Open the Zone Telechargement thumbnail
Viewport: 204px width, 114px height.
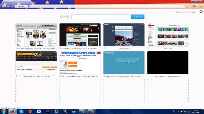[36, 35]
